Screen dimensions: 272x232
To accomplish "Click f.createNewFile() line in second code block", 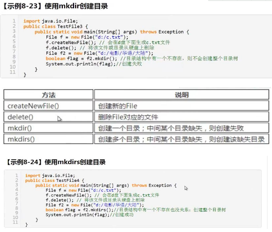I will 102,195.
